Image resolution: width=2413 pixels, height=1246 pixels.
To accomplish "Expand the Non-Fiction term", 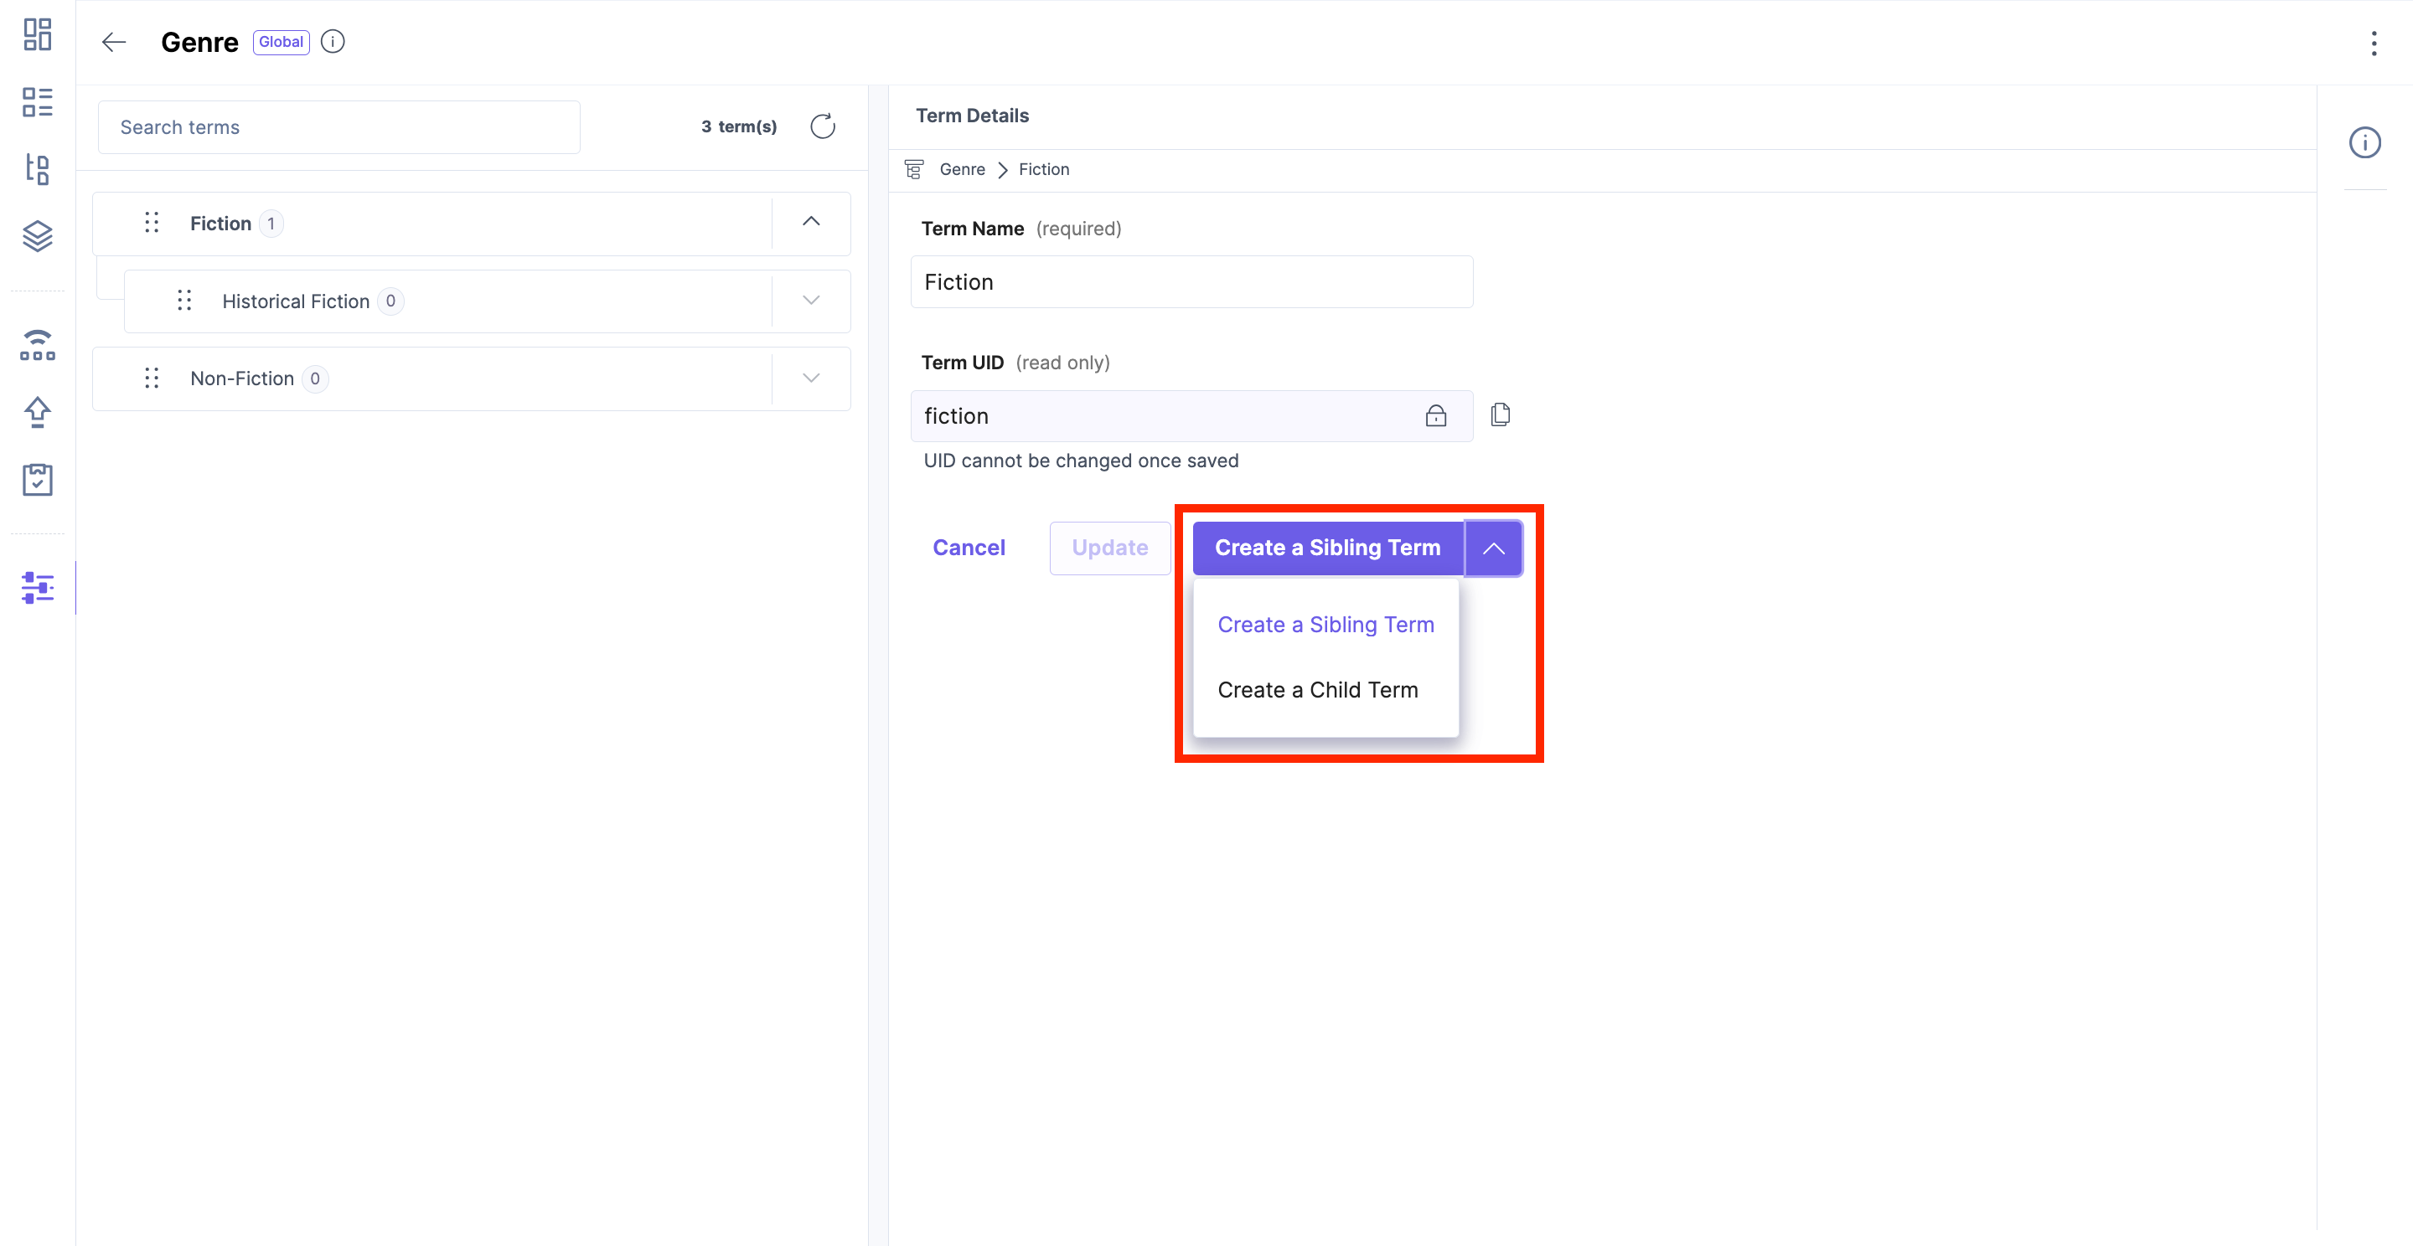I will tap(811, 378).
